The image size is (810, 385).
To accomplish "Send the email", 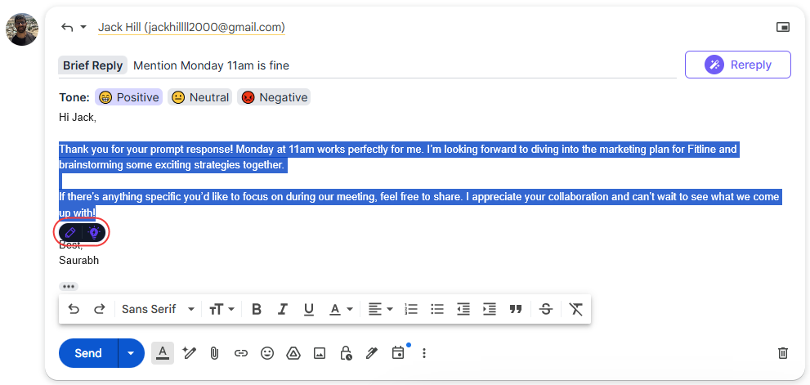I will (x=88, y=353).
